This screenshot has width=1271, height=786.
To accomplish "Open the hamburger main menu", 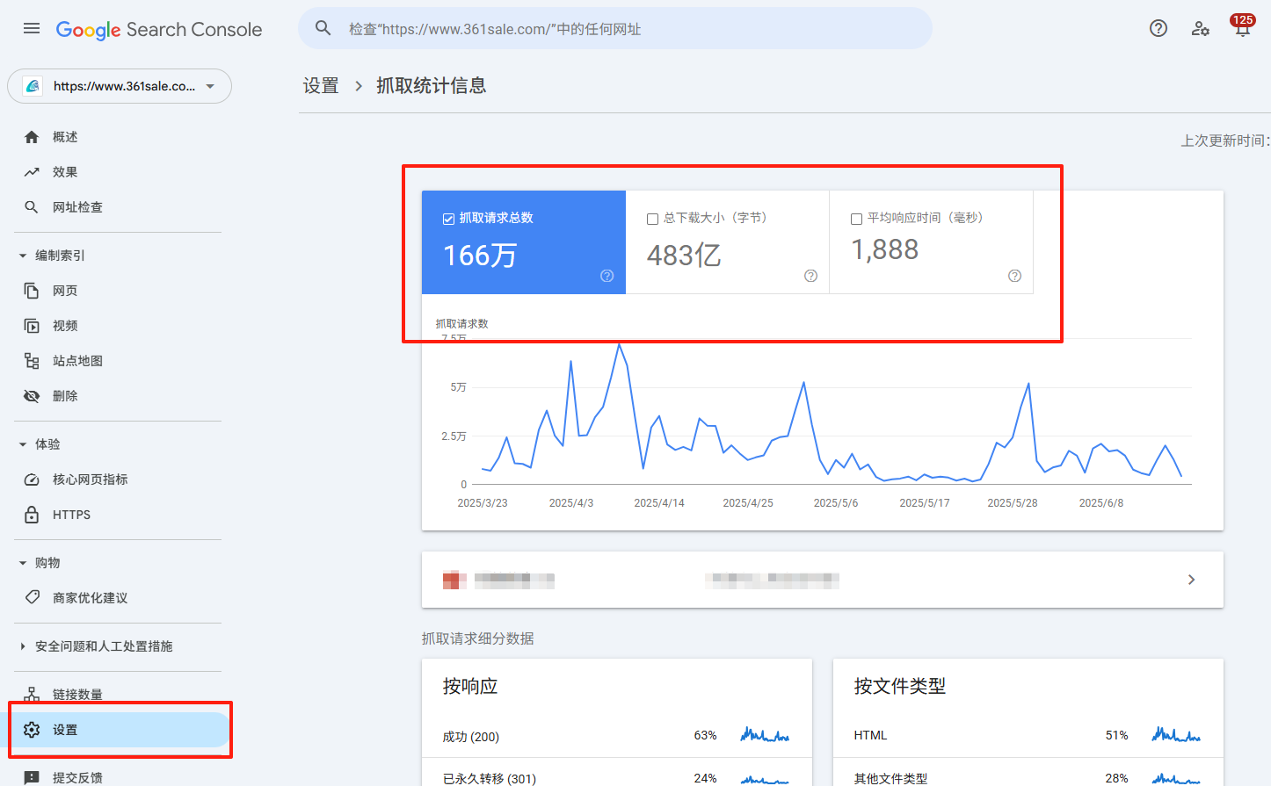I will pyautogui.click(x=32, y=28).
